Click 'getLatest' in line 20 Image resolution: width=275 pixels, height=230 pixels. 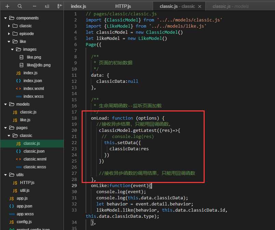pos(145,131)
